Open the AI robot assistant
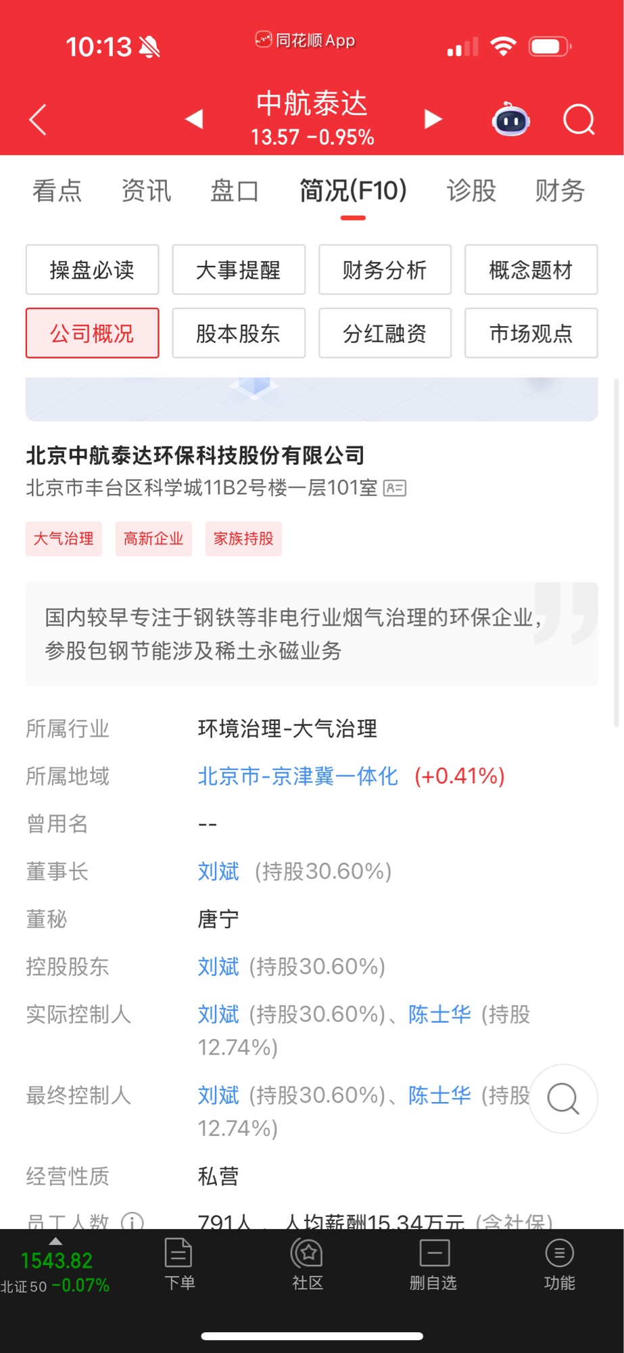624x1353 pixels. tap(510, 120)
